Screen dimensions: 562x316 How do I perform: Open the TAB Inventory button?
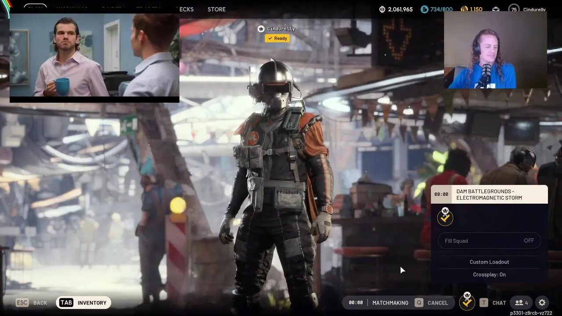tap(83, 303)
